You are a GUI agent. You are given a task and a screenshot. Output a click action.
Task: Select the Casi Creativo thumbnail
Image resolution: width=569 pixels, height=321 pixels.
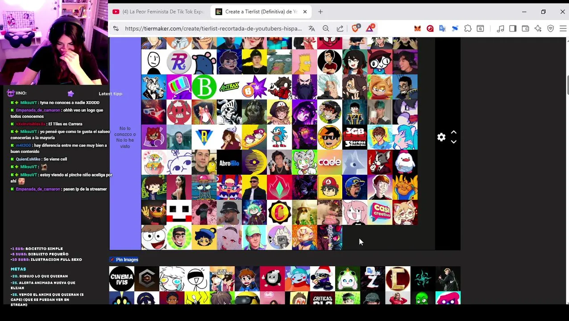[x=380, y=212]
